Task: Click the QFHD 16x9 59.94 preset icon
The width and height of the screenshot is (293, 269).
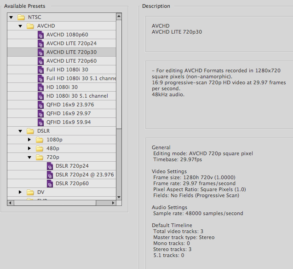Action: (x=40, y=123)
